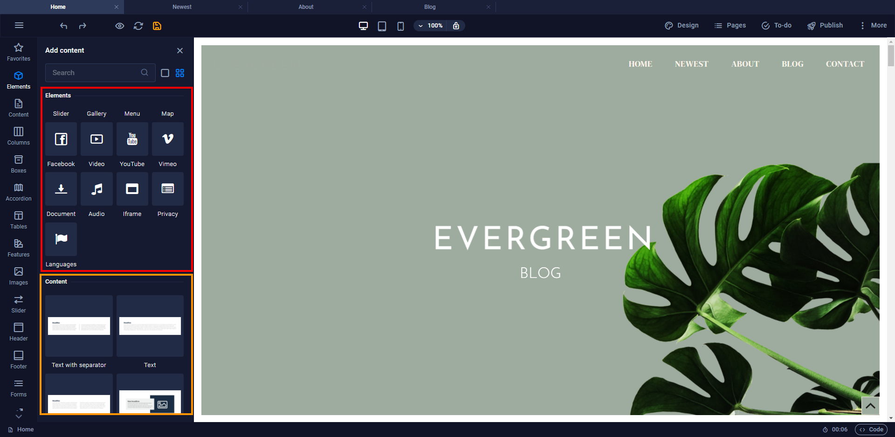The image size is (895, 437).
Task: Click the Publish button
Action: point(825,26)
